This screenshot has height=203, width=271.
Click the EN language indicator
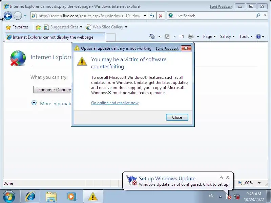coord(211,196)
